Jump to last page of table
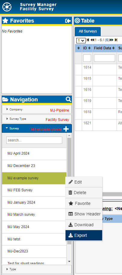The image size is (122, 275). [x=116, y=40]
